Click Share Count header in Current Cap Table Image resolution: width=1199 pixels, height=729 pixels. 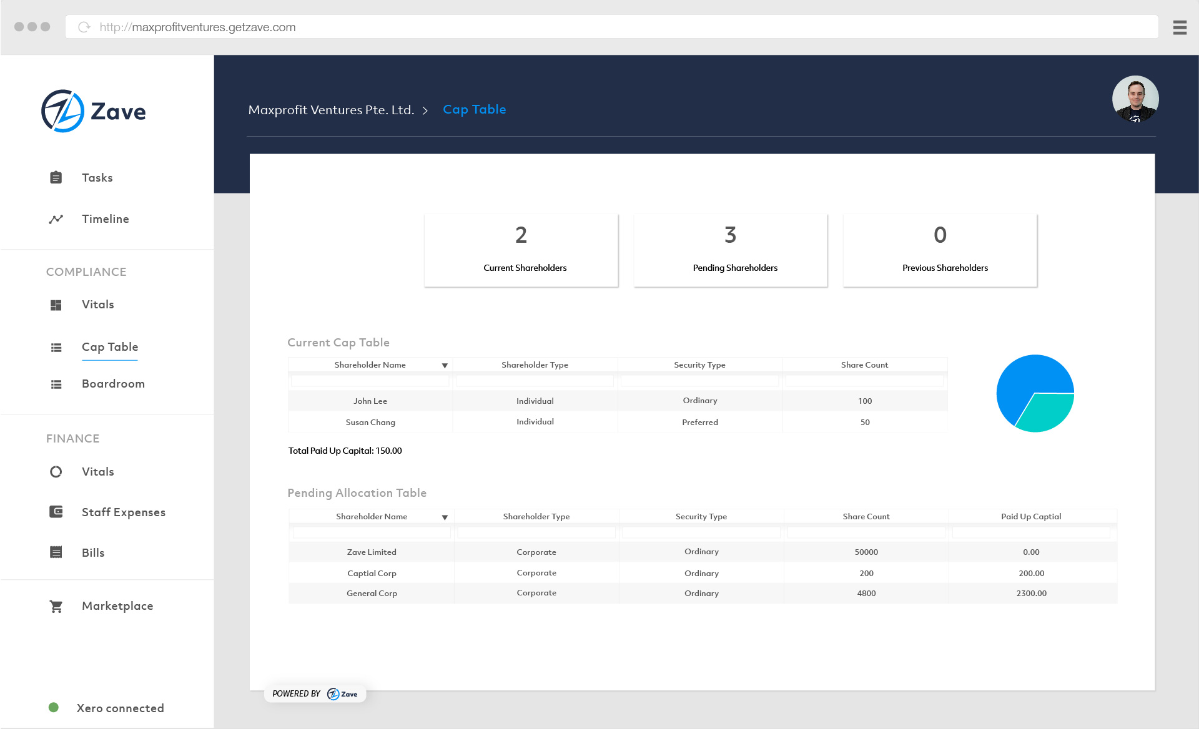(x=864, y=365)
